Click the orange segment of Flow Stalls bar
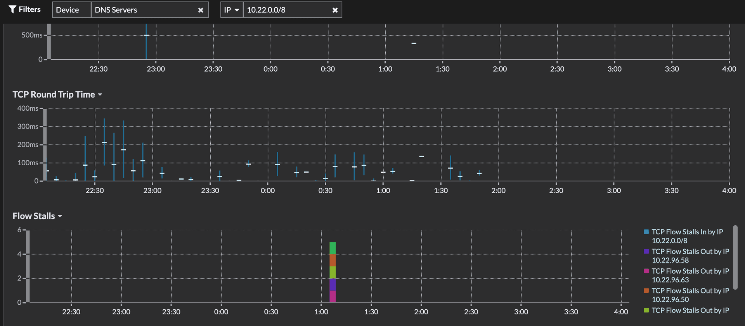 [x=333, y=260]
